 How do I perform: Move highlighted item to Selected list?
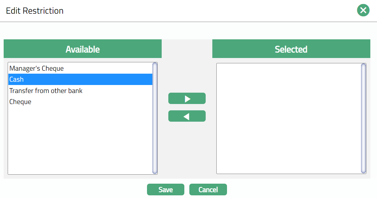(x=187, y=98)
